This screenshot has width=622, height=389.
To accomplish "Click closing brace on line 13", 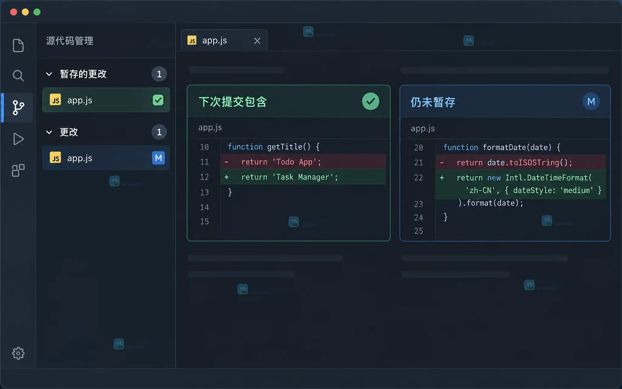I will 230,192.
